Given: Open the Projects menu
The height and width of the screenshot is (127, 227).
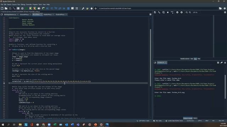Looking at the screenshot, I should 35,5.
